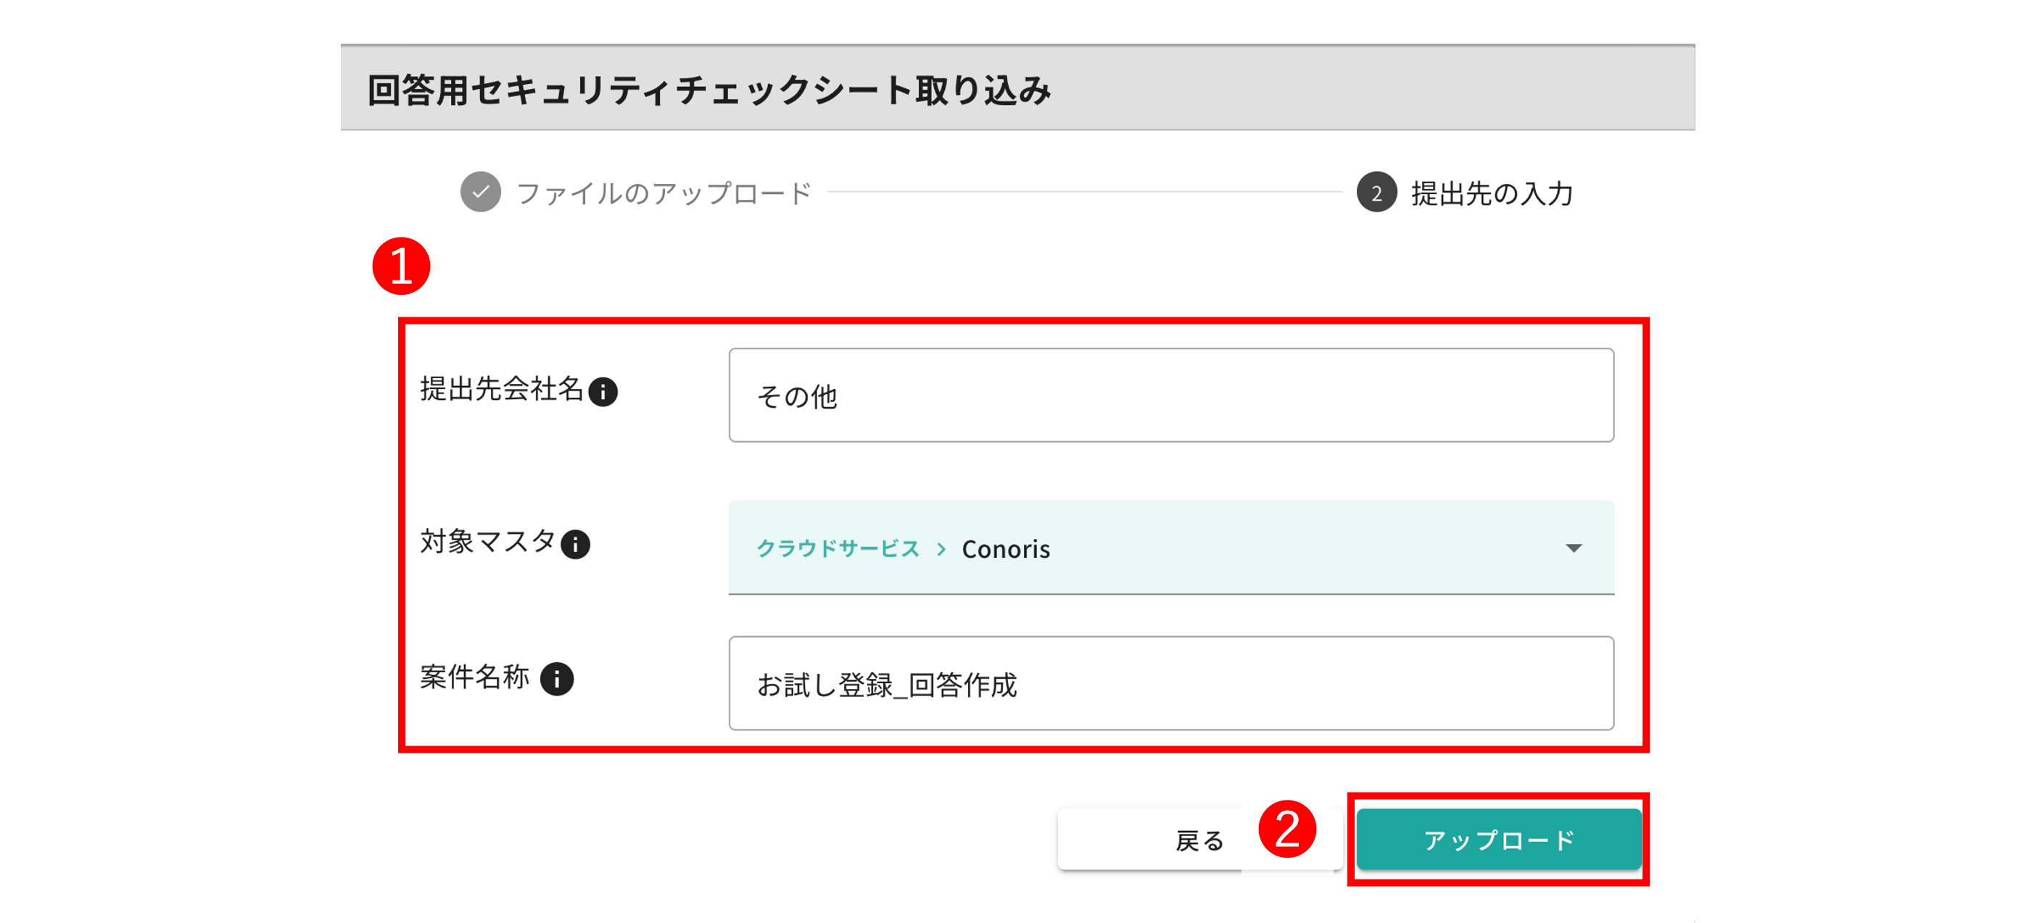The image size is (2037, 923).
Task: Select the Conoris value in the master dropdown
Action: 1006,549
